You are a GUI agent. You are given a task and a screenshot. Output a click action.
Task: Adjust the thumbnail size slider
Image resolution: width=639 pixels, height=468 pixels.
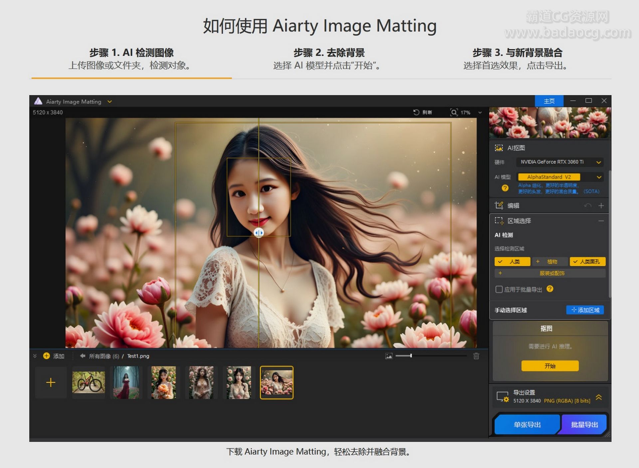tap(431, 356)
